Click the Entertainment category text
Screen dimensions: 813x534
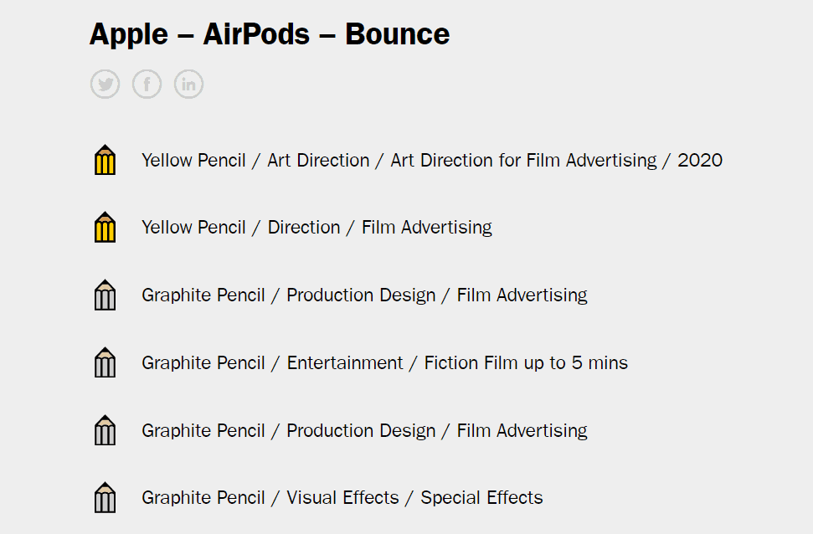coord(345,362)
